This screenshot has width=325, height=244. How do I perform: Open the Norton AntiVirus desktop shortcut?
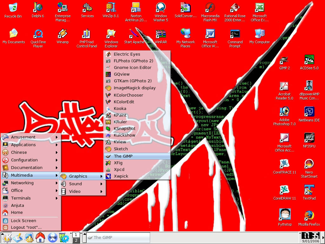[136, 12]
